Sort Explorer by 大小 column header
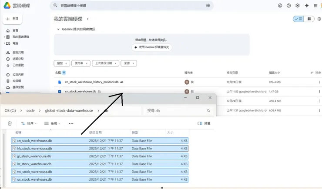 click(x=170, y=133)
